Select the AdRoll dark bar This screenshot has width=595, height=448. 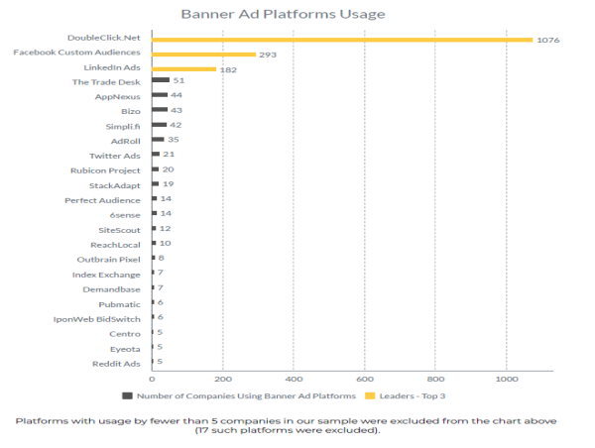tap(158, 139)
